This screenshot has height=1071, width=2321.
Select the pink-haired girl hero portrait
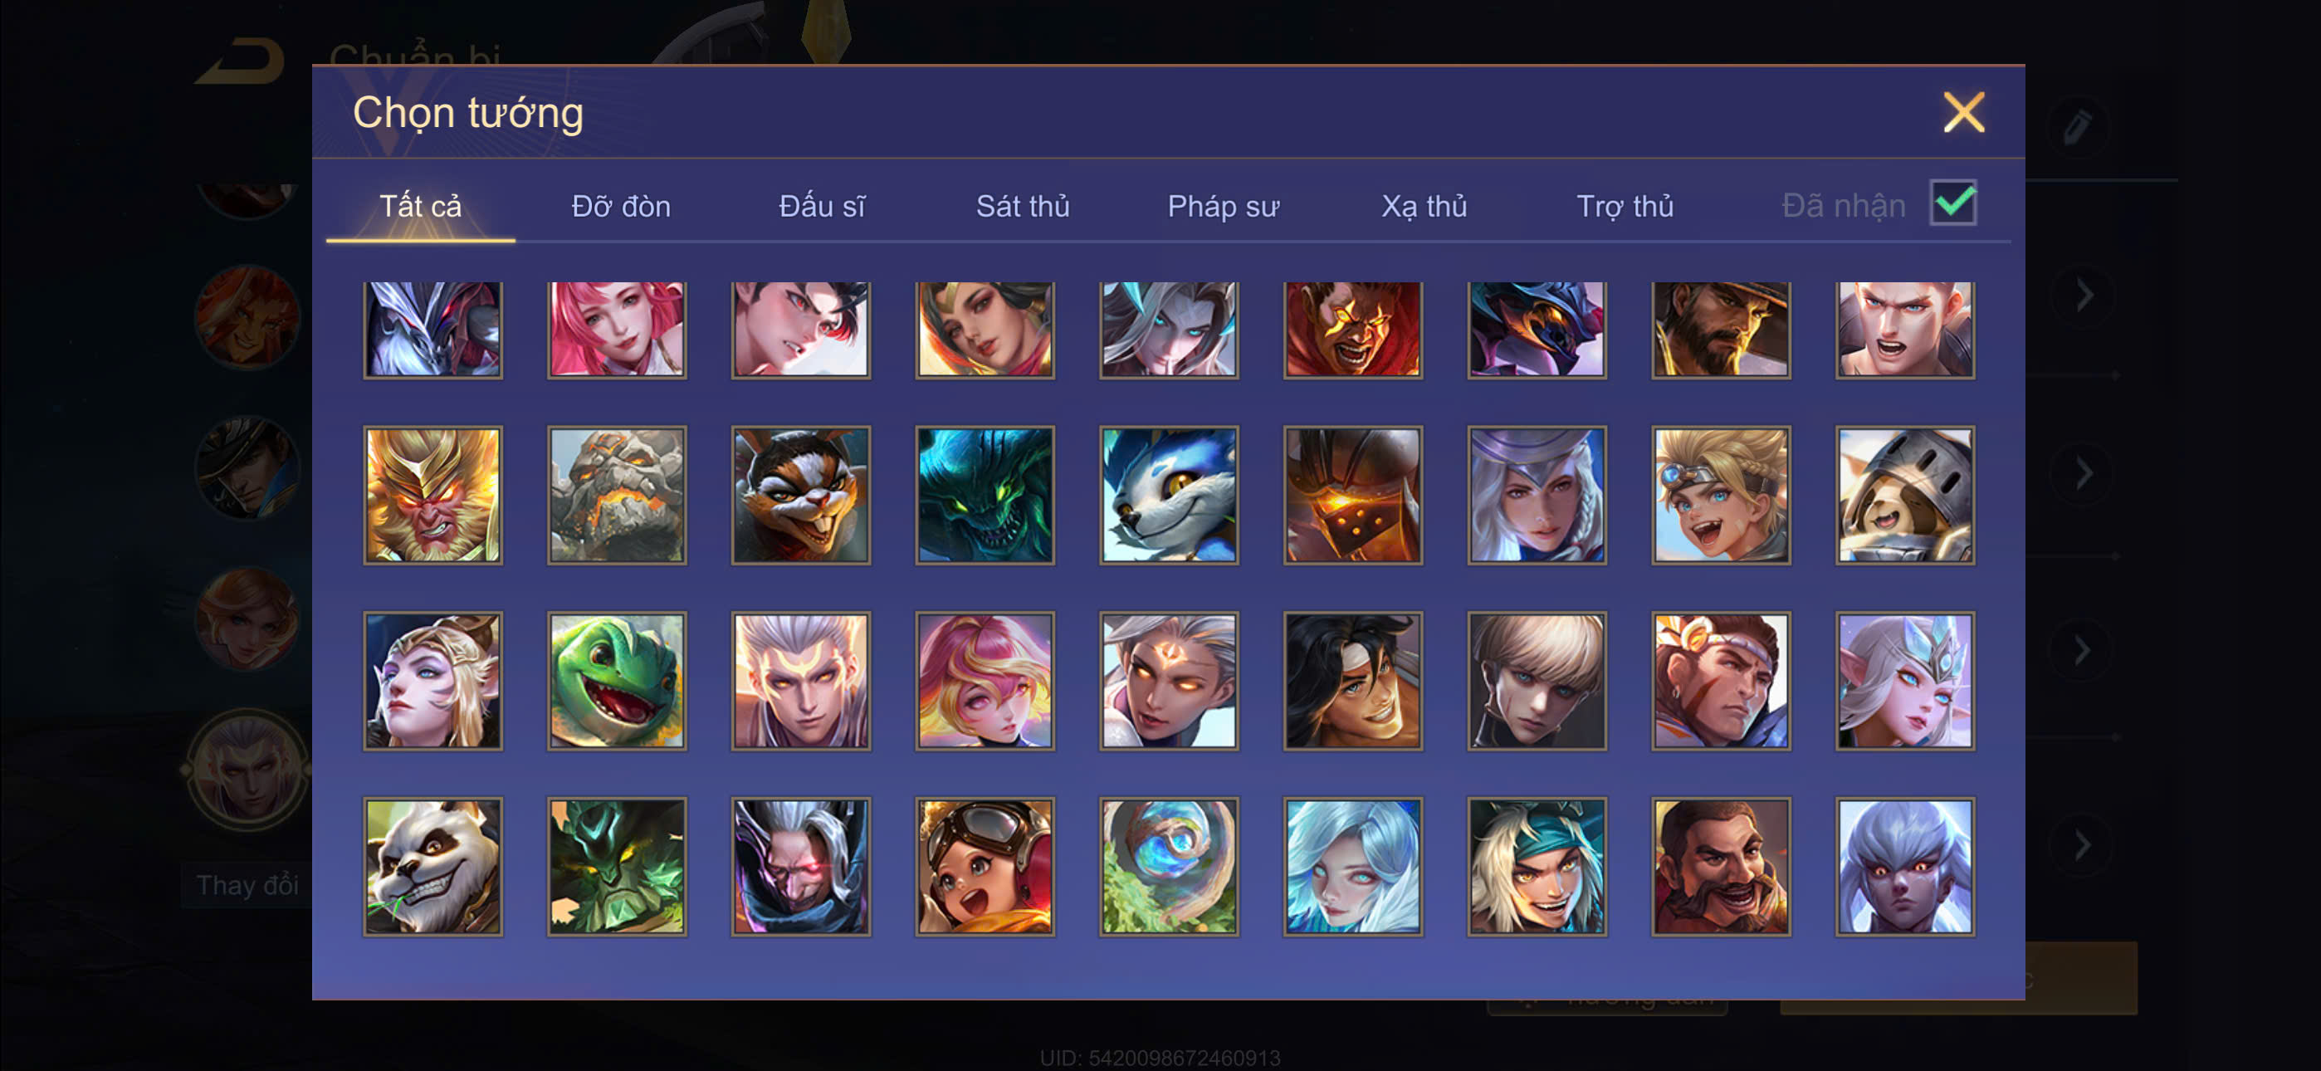618,329
